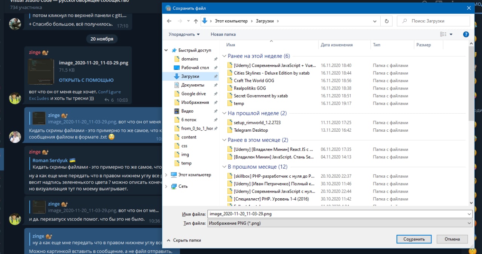
Task: Expand the Этот компьютер tree node
Action: coord(166,175)
